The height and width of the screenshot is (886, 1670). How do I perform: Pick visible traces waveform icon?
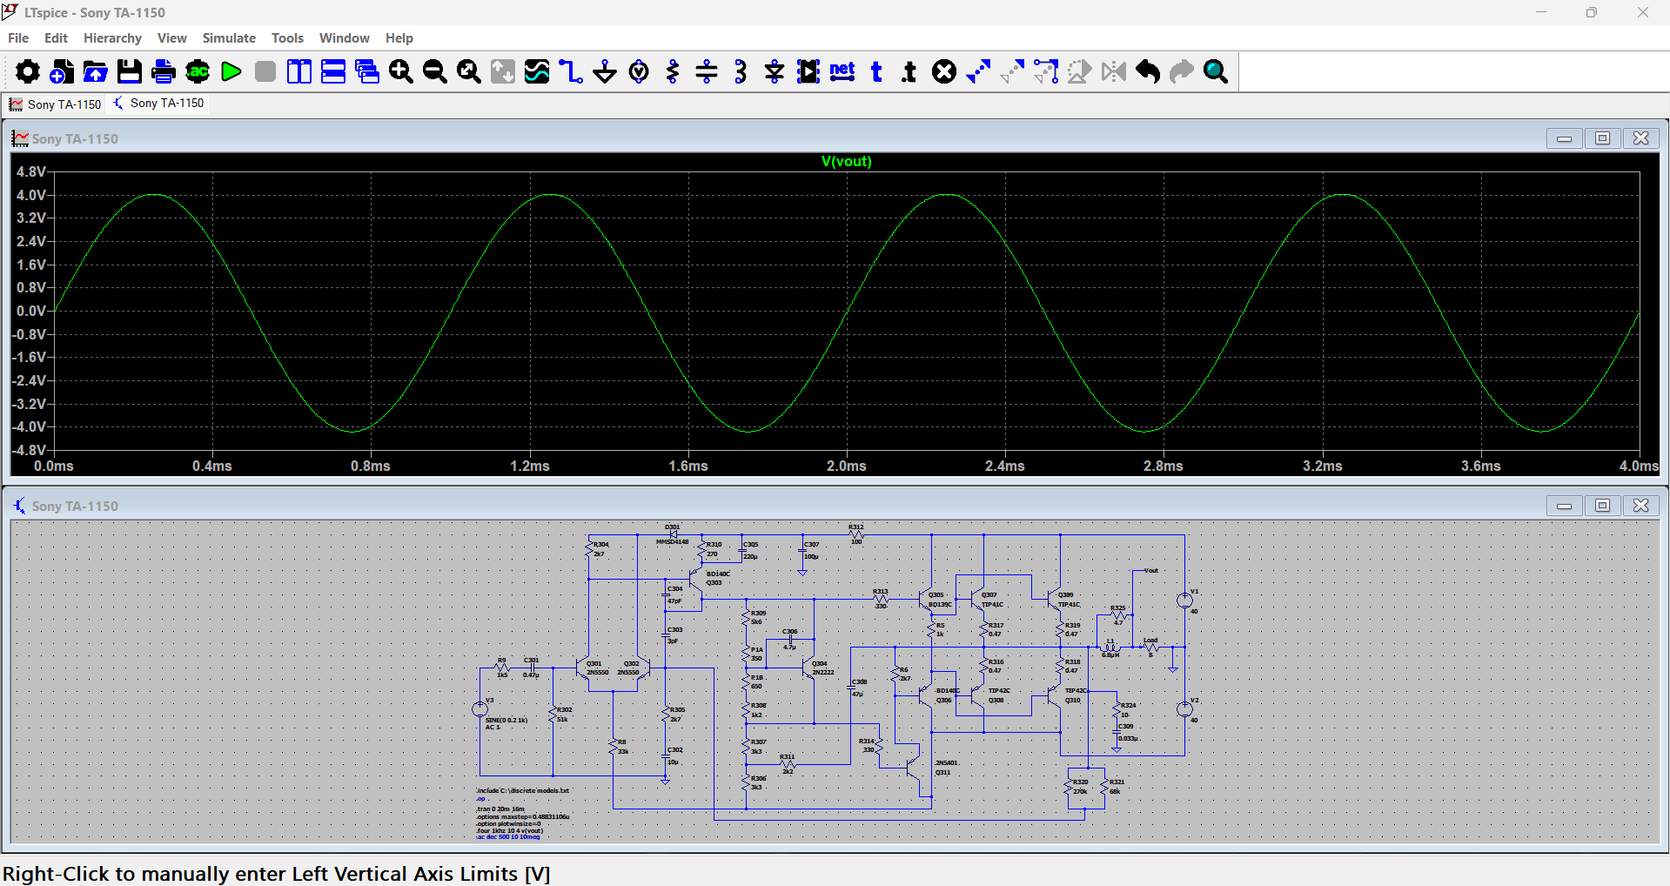pos(537,71)
